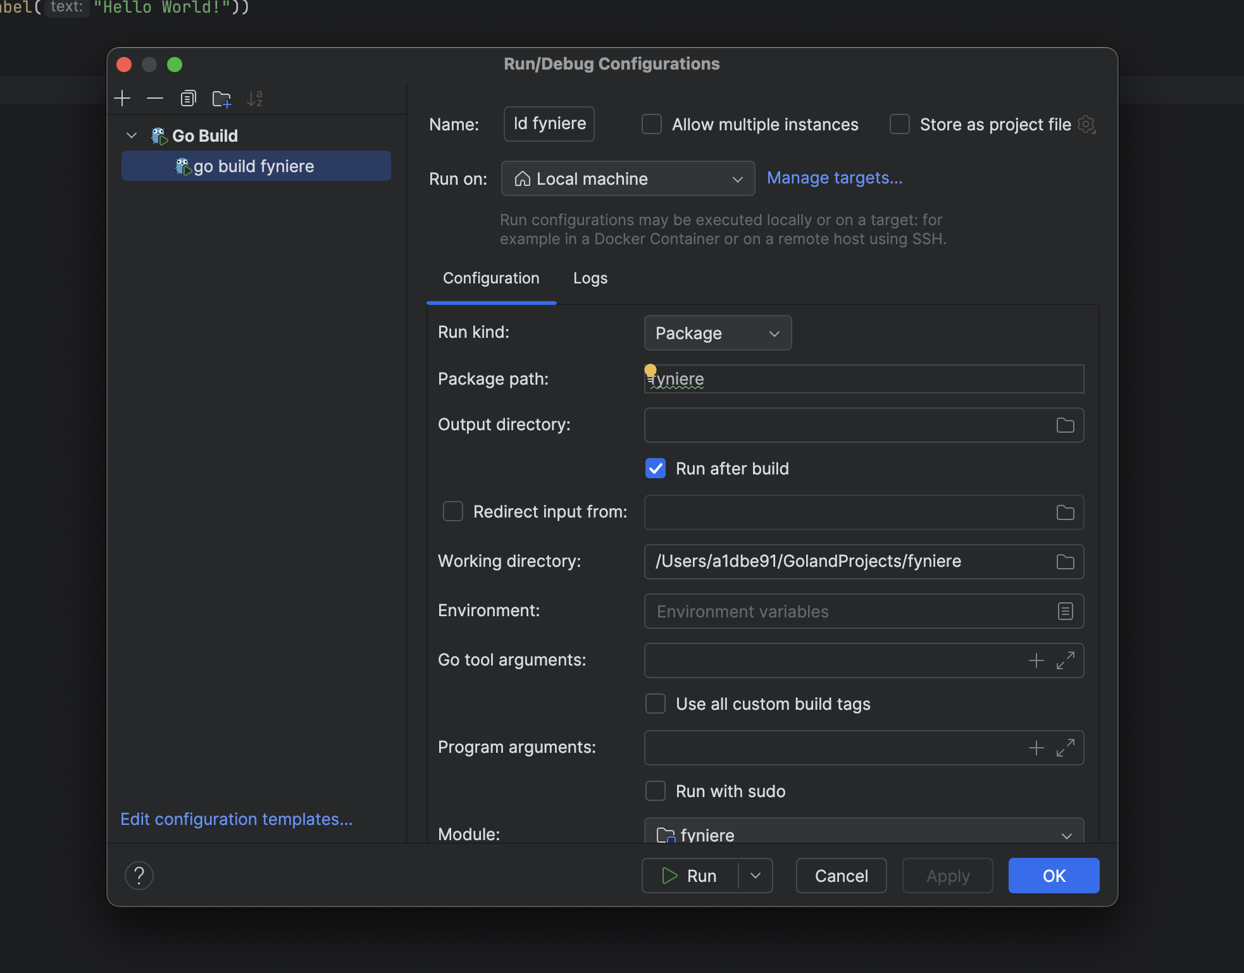Viewport: 1244px width, 973px height.
Task: Switch to the Logs tab
Action: tap(590, 278)
